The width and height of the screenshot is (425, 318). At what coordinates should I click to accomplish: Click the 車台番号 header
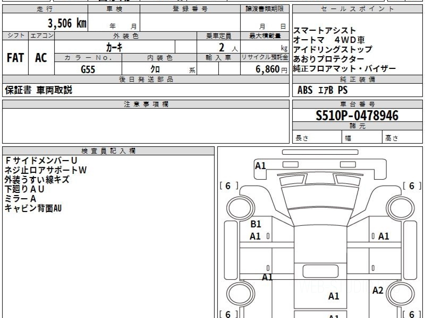coord(358,104)
